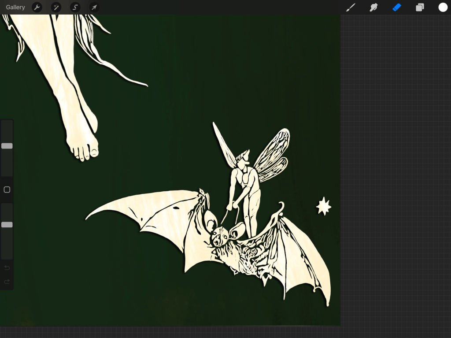Open the Adjustments magic wand menu
Image resolution: width=451 pixels, height=338 pixels.
coord(56,7)
